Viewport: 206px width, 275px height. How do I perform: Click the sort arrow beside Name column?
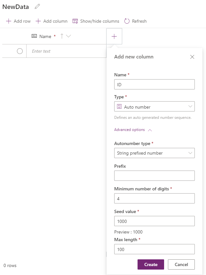coord(62,36)
